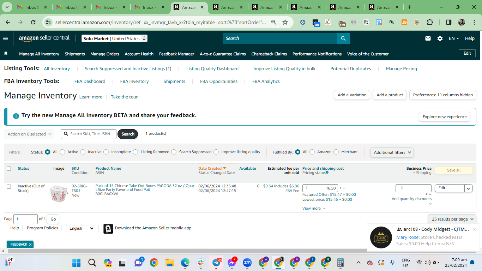This screenshot has width=482, height=271.
Task: Open the messages envelope icon
Action: pyautogui.click(x=428, y=38)
